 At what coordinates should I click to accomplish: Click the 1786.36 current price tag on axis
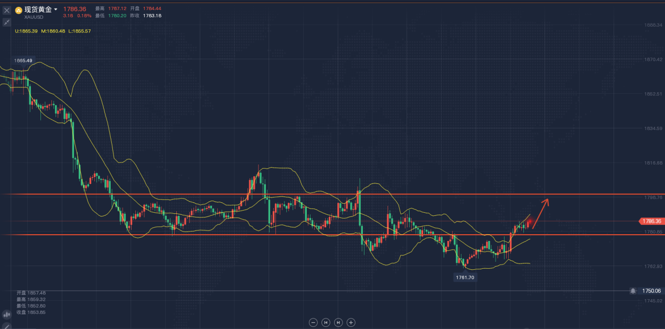tap(651, 221)
